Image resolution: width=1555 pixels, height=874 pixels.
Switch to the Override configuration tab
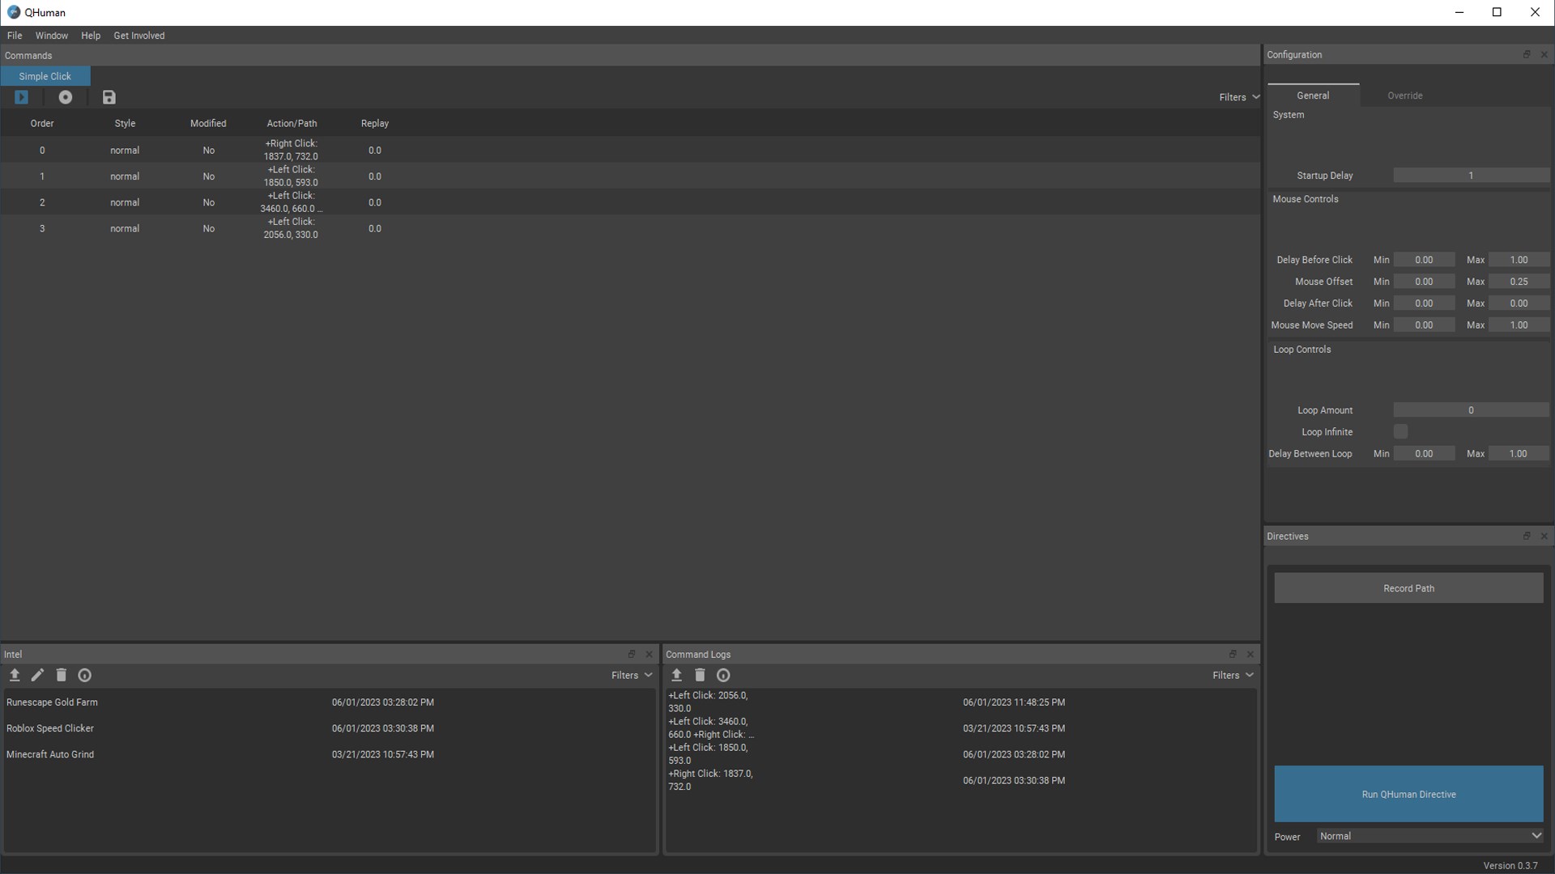click(x=1404, y=95)
